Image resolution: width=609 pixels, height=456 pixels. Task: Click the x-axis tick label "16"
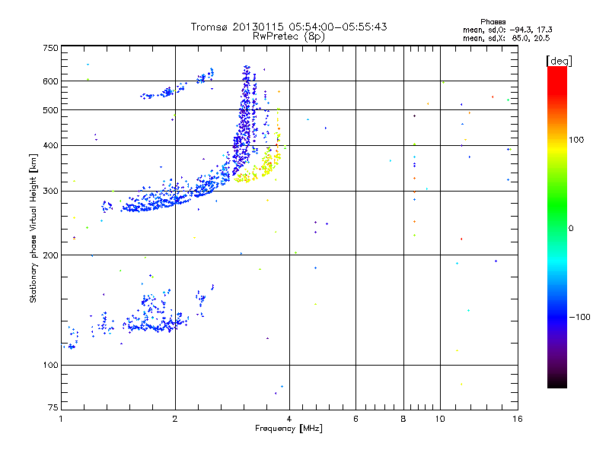[518, 419]
